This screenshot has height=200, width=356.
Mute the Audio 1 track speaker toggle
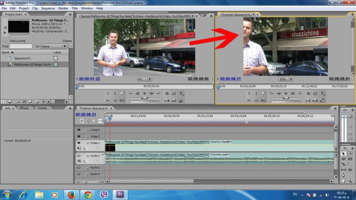[x=78, y=156]
